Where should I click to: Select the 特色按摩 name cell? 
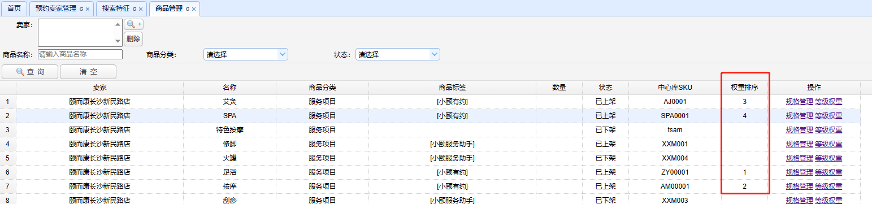pos(229,130)
